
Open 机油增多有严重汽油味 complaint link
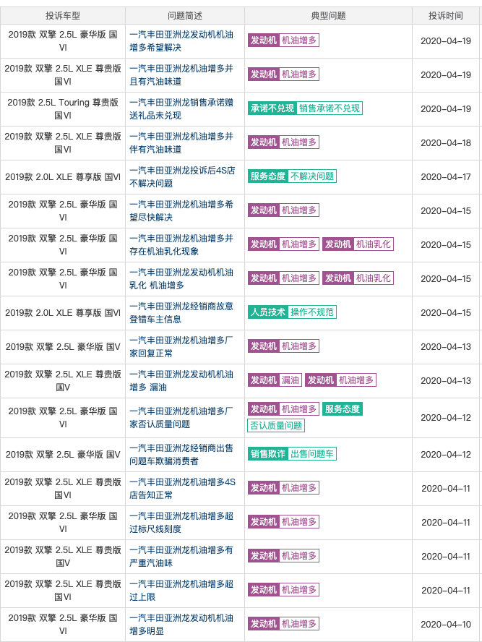181,557
